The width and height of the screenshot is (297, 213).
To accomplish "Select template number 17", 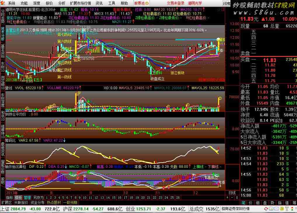I will pos(125,198).
